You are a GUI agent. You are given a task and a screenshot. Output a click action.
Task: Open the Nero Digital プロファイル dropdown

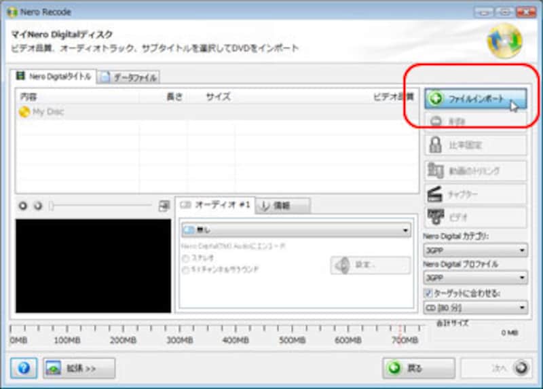tap(476, 278)
